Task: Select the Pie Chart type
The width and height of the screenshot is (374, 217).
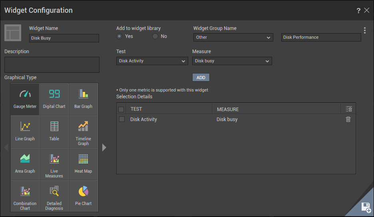Action: (x=83, y=196)
